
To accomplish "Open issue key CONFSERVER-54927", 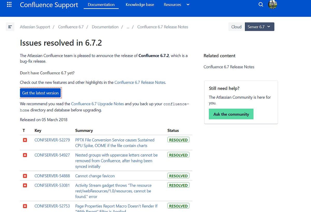I will 52,155.
